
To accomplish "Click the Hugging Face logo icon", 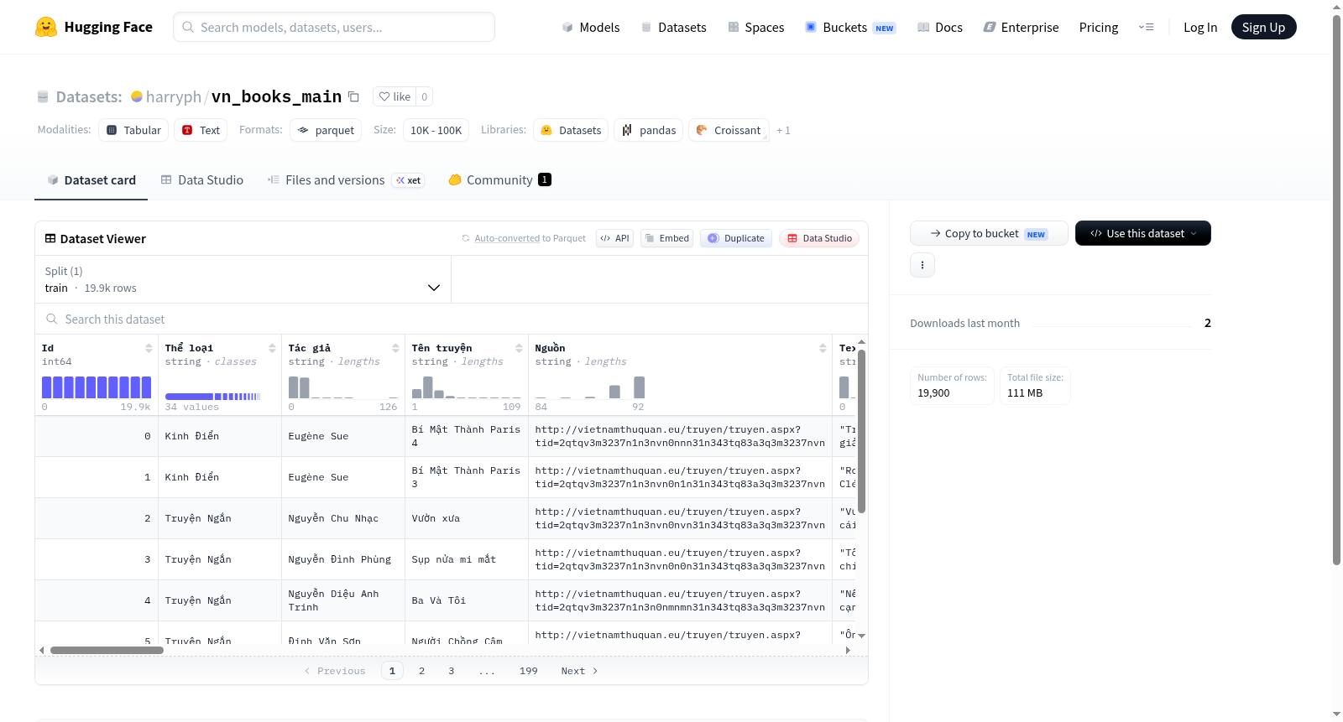I will coord(46,27).
